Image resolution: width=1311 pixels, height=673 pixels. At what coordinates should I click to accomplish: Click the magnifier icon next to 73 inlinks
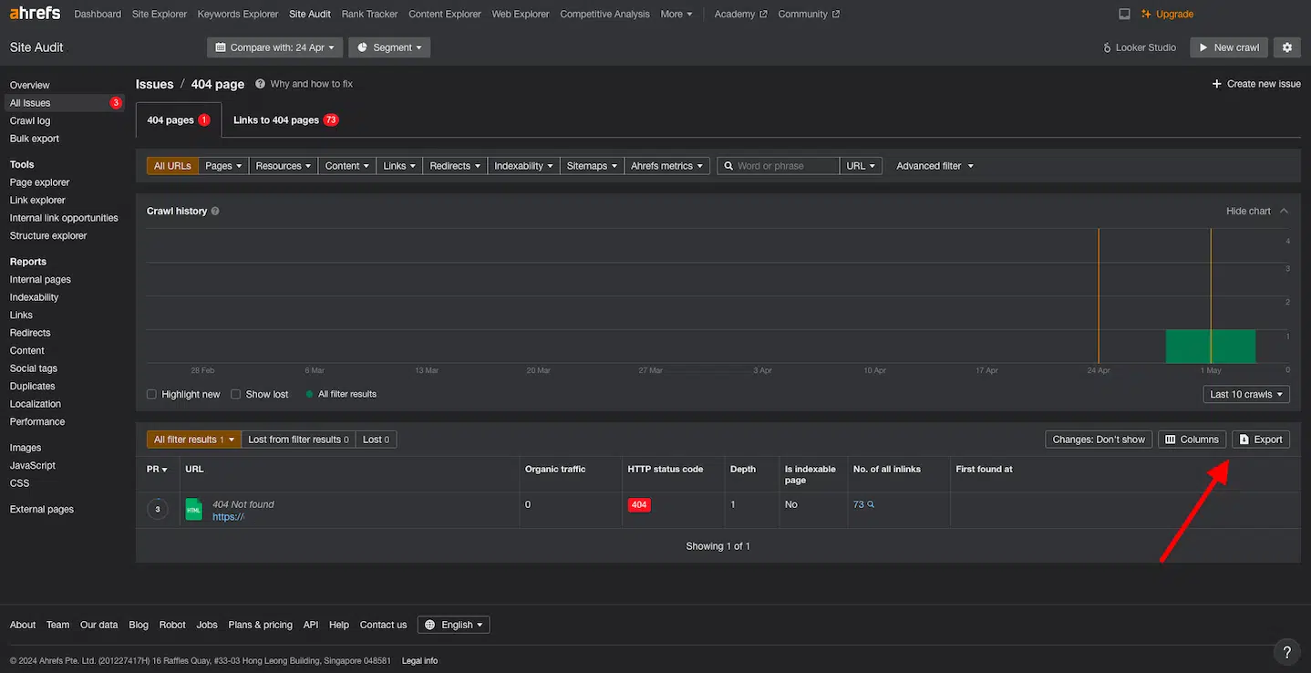pos(871,504)
